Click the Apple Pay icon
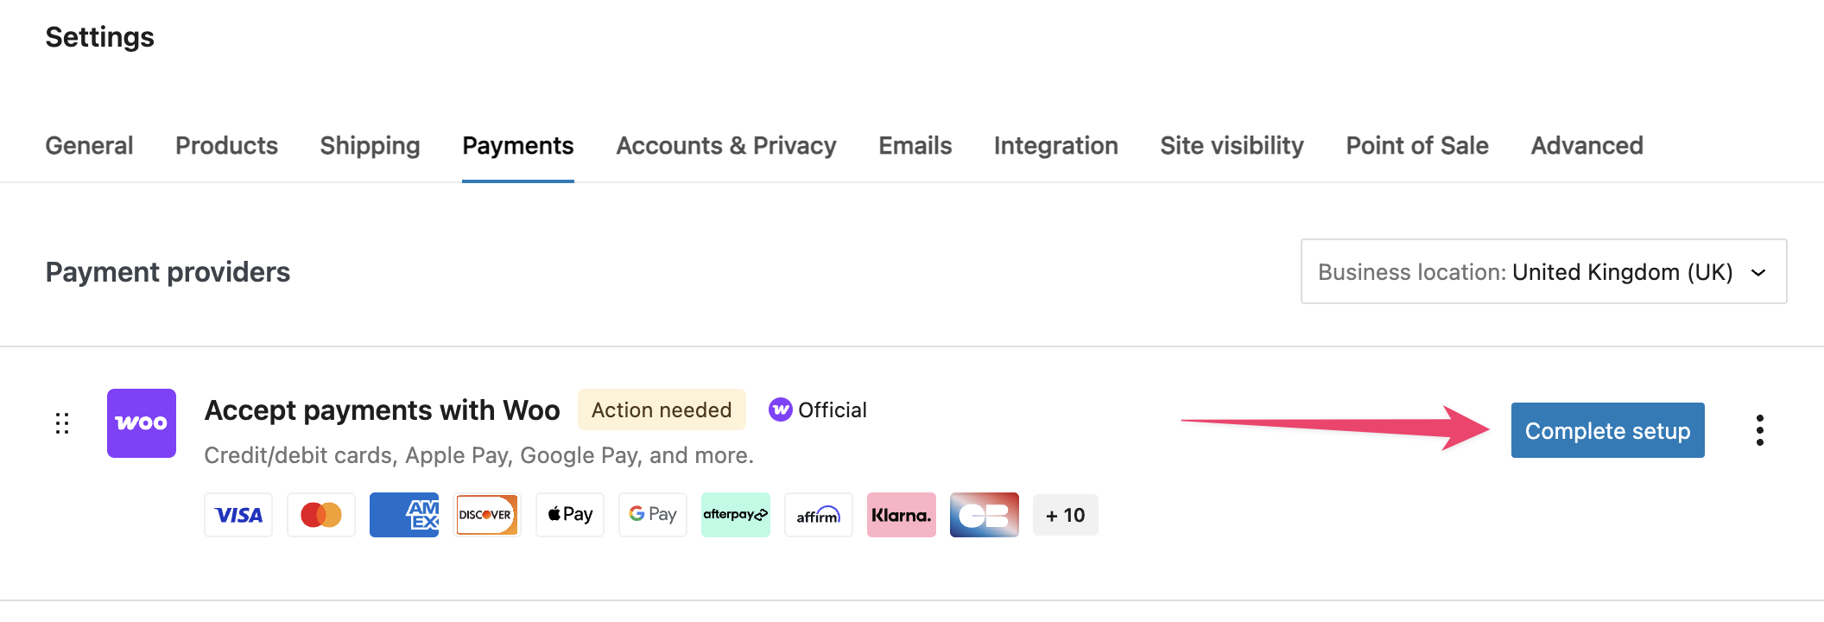The height and width of the screenshot is (622, 1824). pos(570,515)
